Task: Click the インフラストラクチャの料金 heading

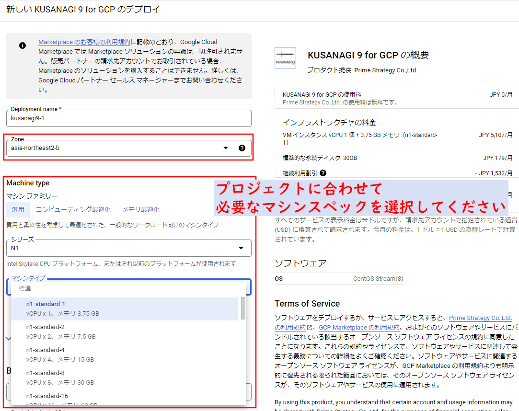Action: [x=329, y=123]
